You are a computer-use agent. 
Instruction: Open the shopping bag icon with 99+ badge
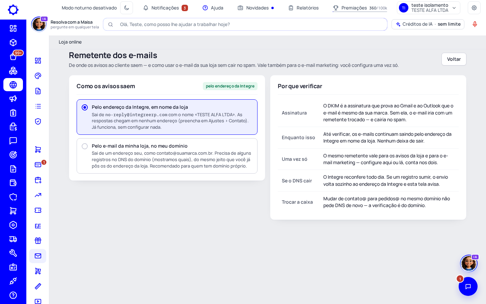coord(13,56)
